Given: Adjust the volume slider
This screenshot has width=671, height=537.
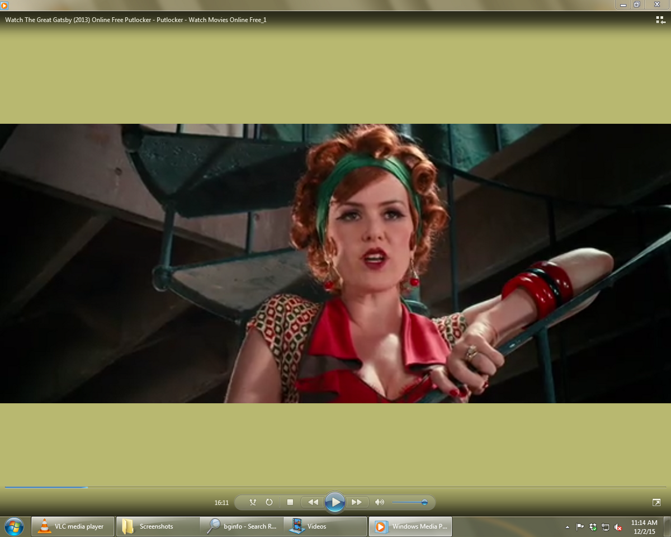Looking at the screenshot, I should coord(410,502).
